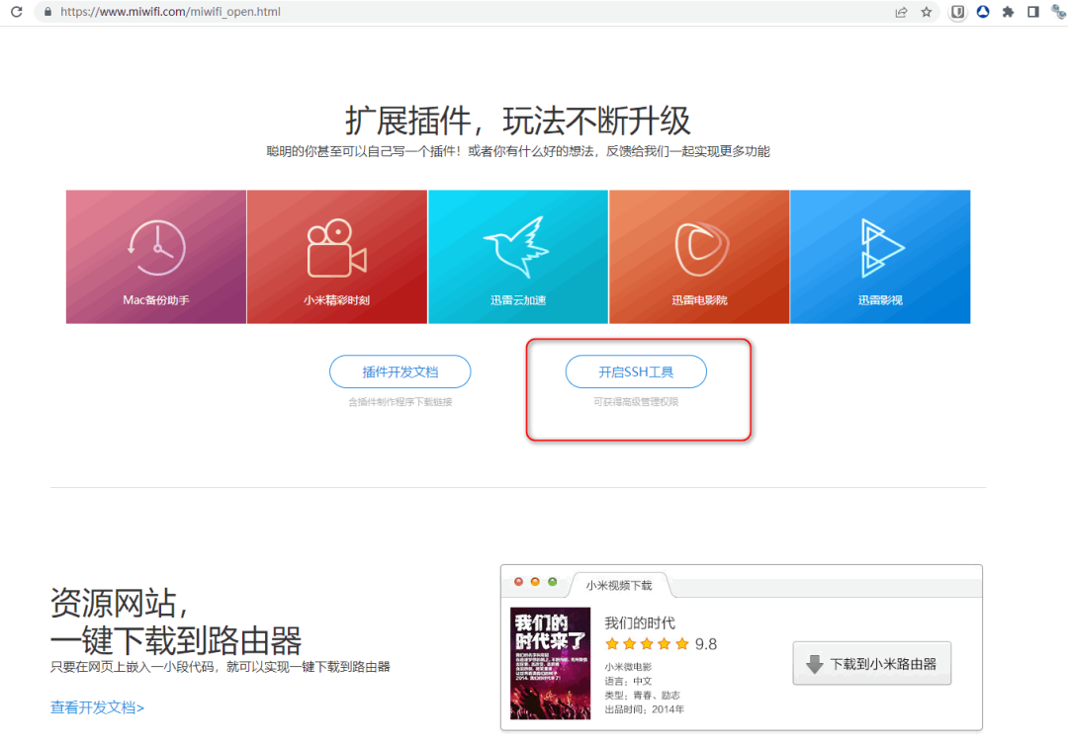Click the share page icon in the address bar
The height and width of the screenshot is (744, 1068).
pos(901,12)
